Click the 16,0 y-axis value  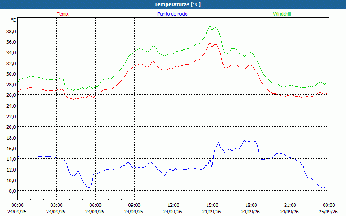(x=12, y=148)
